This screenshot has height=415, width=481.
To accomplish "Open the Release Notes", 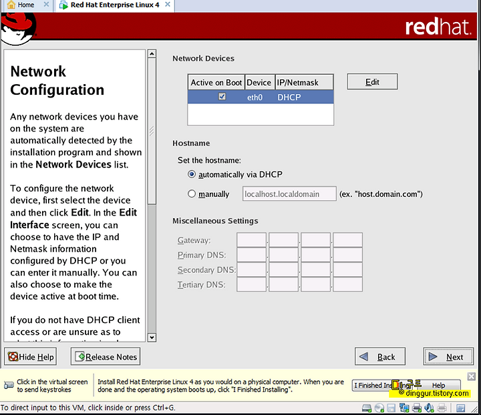I will [106, 356].
